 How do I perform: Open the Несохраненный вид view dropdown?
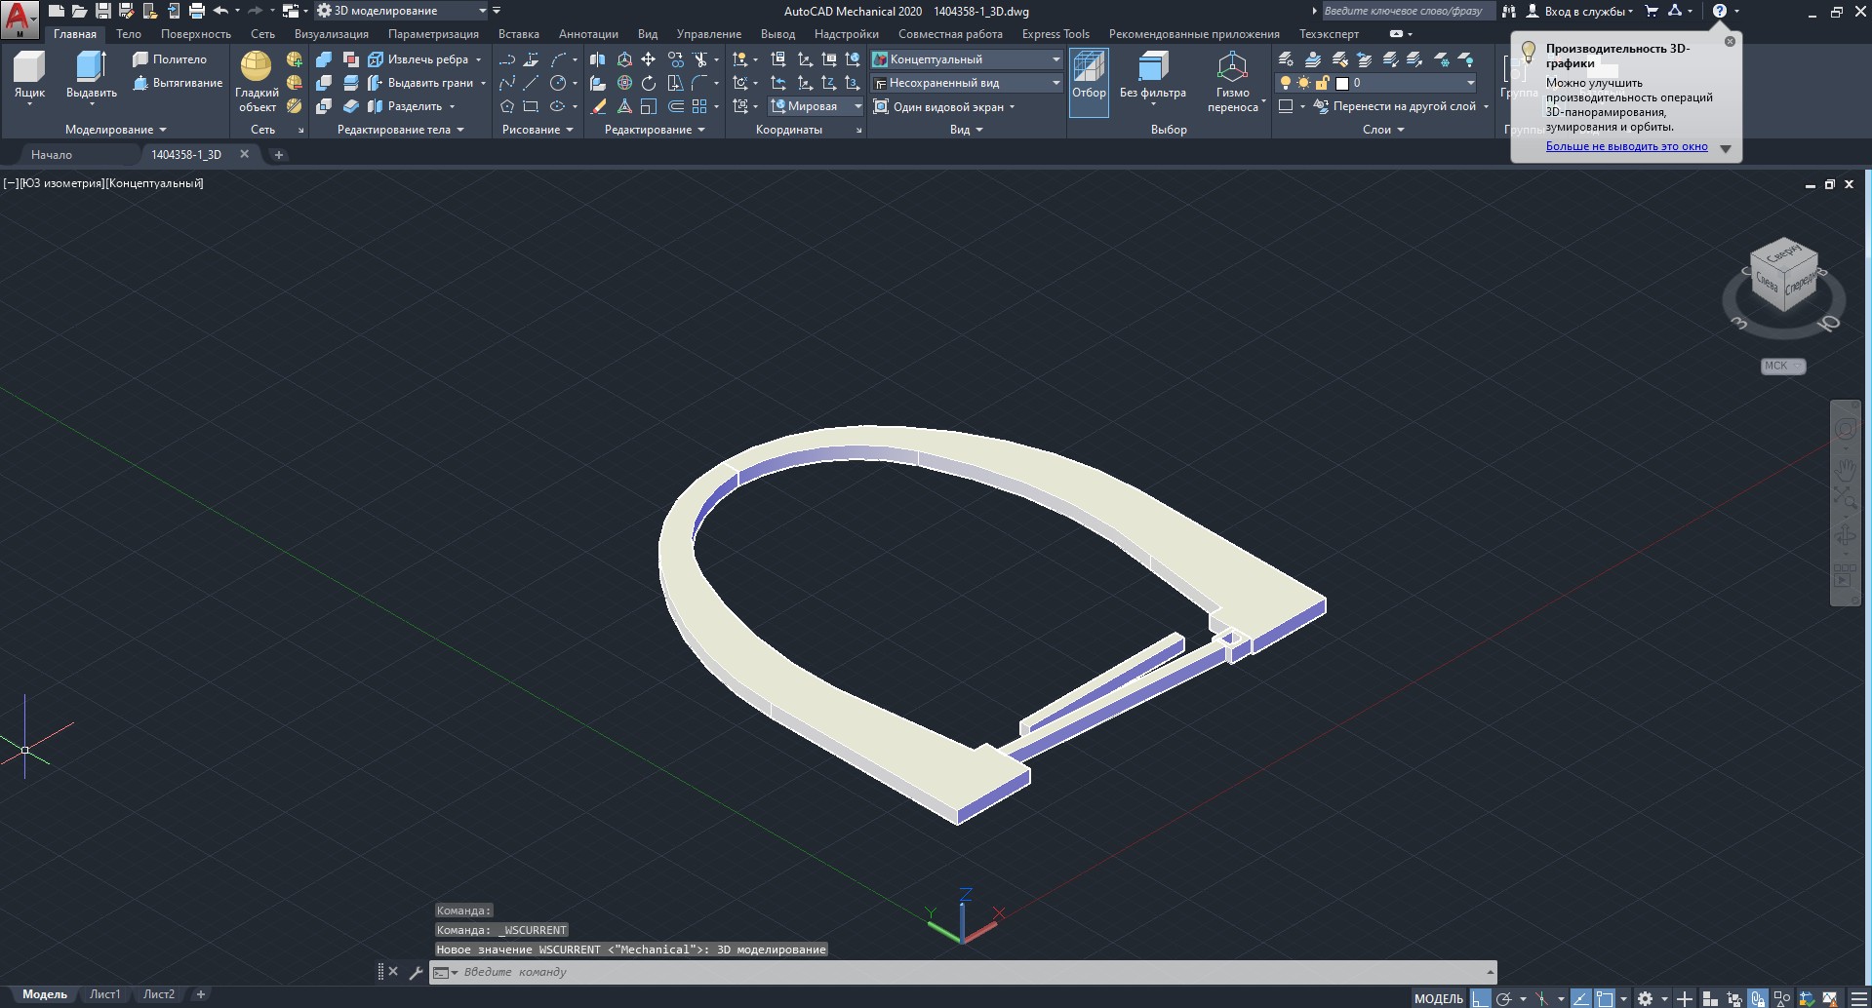[x=966, y=83]
